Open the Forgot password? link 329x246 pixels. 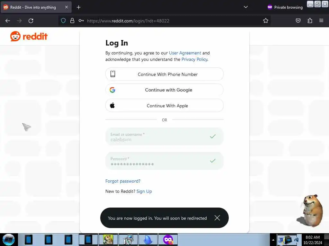(x=123, y=181)
